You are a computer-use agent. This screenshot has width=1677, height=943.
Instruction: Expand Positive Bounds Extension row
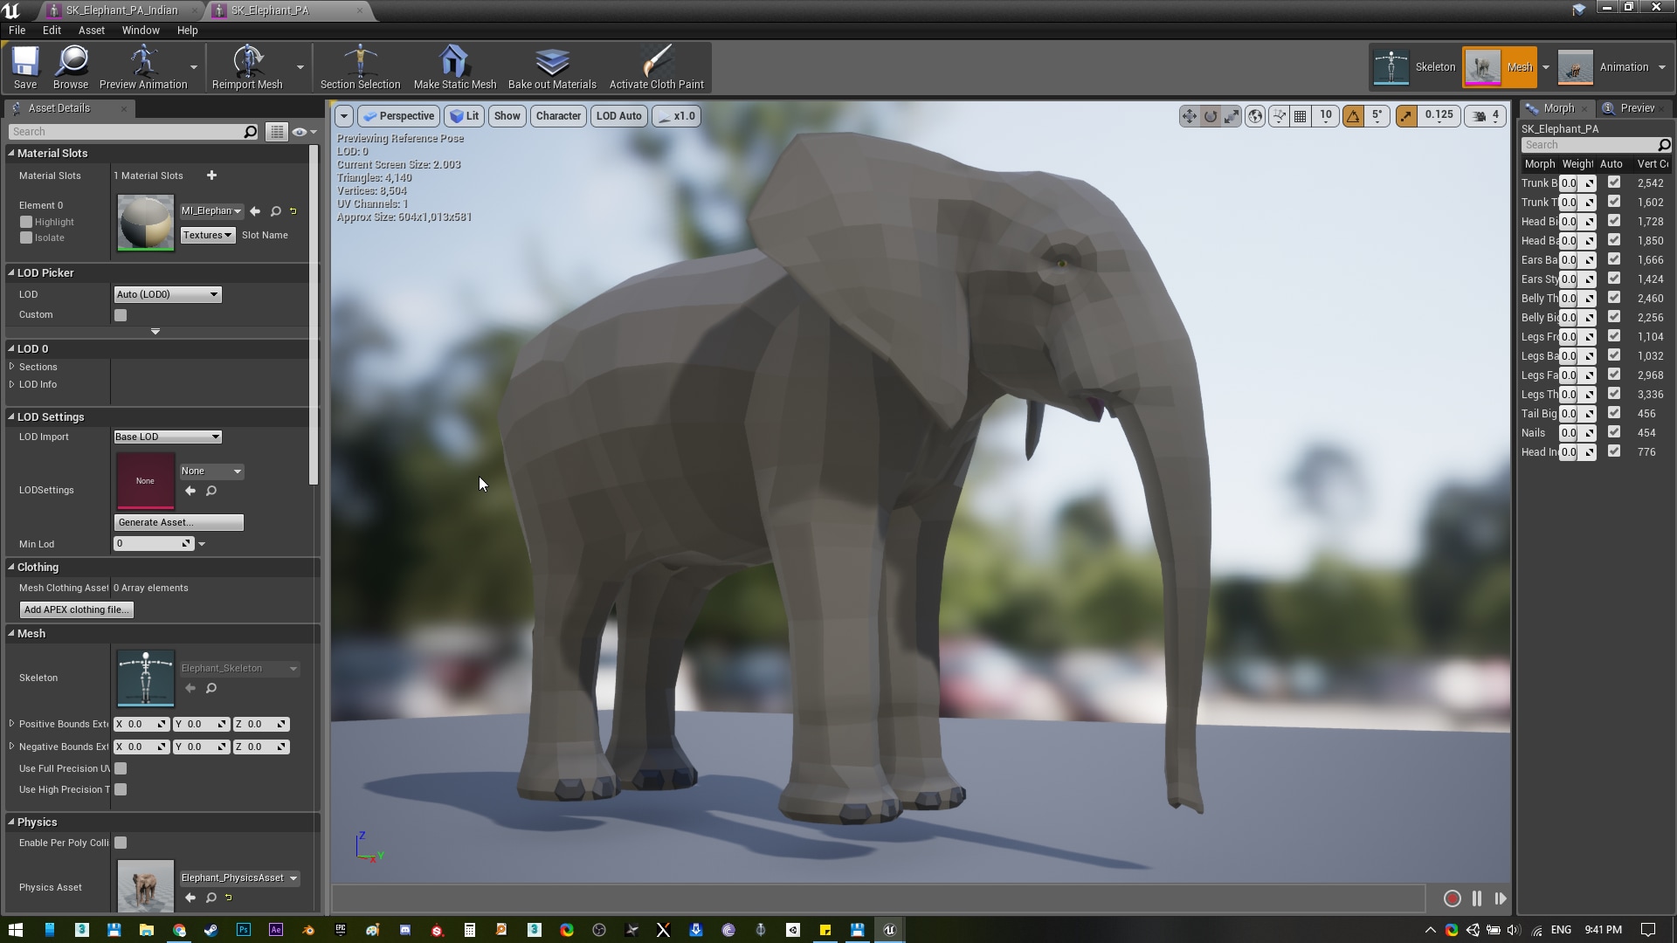point(12,724)
